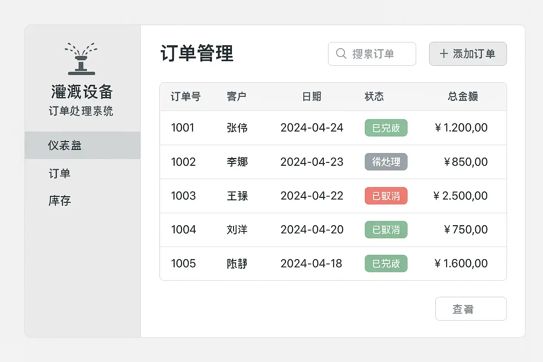Click the red status badge for order 1003
The width and height of the screenshot is (543, 362).
click(x=386, y=196)
